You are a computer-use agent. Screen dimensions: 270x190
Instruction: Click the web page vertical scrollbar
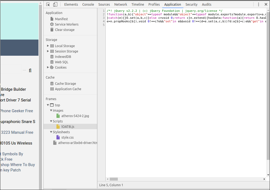point(40,97)
